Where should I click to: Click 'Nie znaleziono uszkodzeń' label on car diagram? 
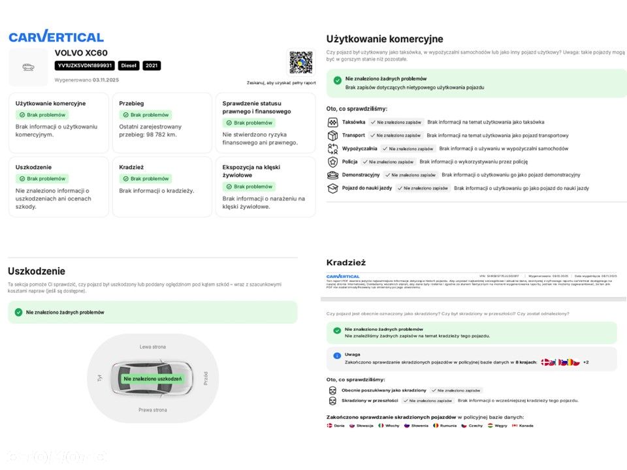(153, 379)
